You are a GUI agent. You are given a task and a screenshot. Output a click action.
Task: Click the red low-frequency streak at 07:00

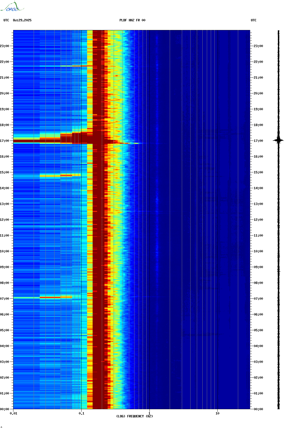point(50,297)
